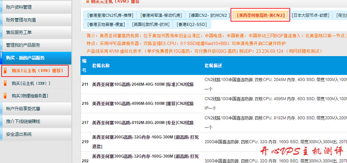Image resolution: width=347 pixels, height=163 pixels.
Task: Click plan number 219 cell
Action: coord(85,142)
